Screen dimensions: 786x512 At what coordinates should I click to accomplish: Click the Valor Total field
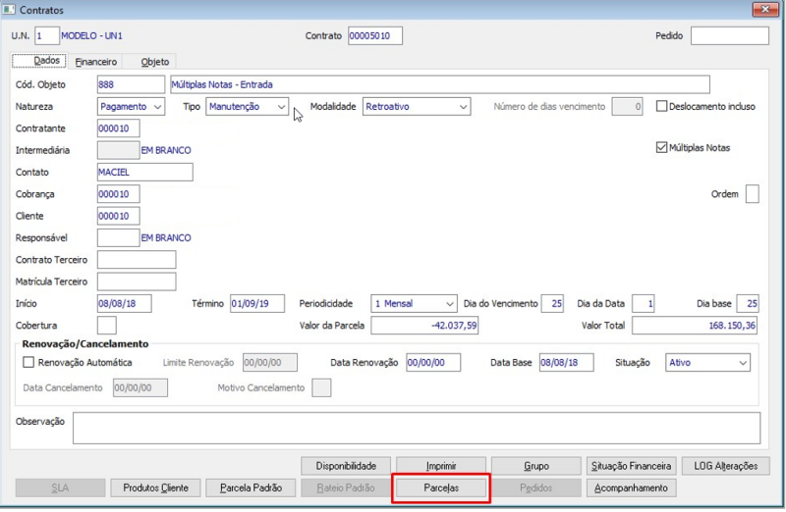point(695,326)
